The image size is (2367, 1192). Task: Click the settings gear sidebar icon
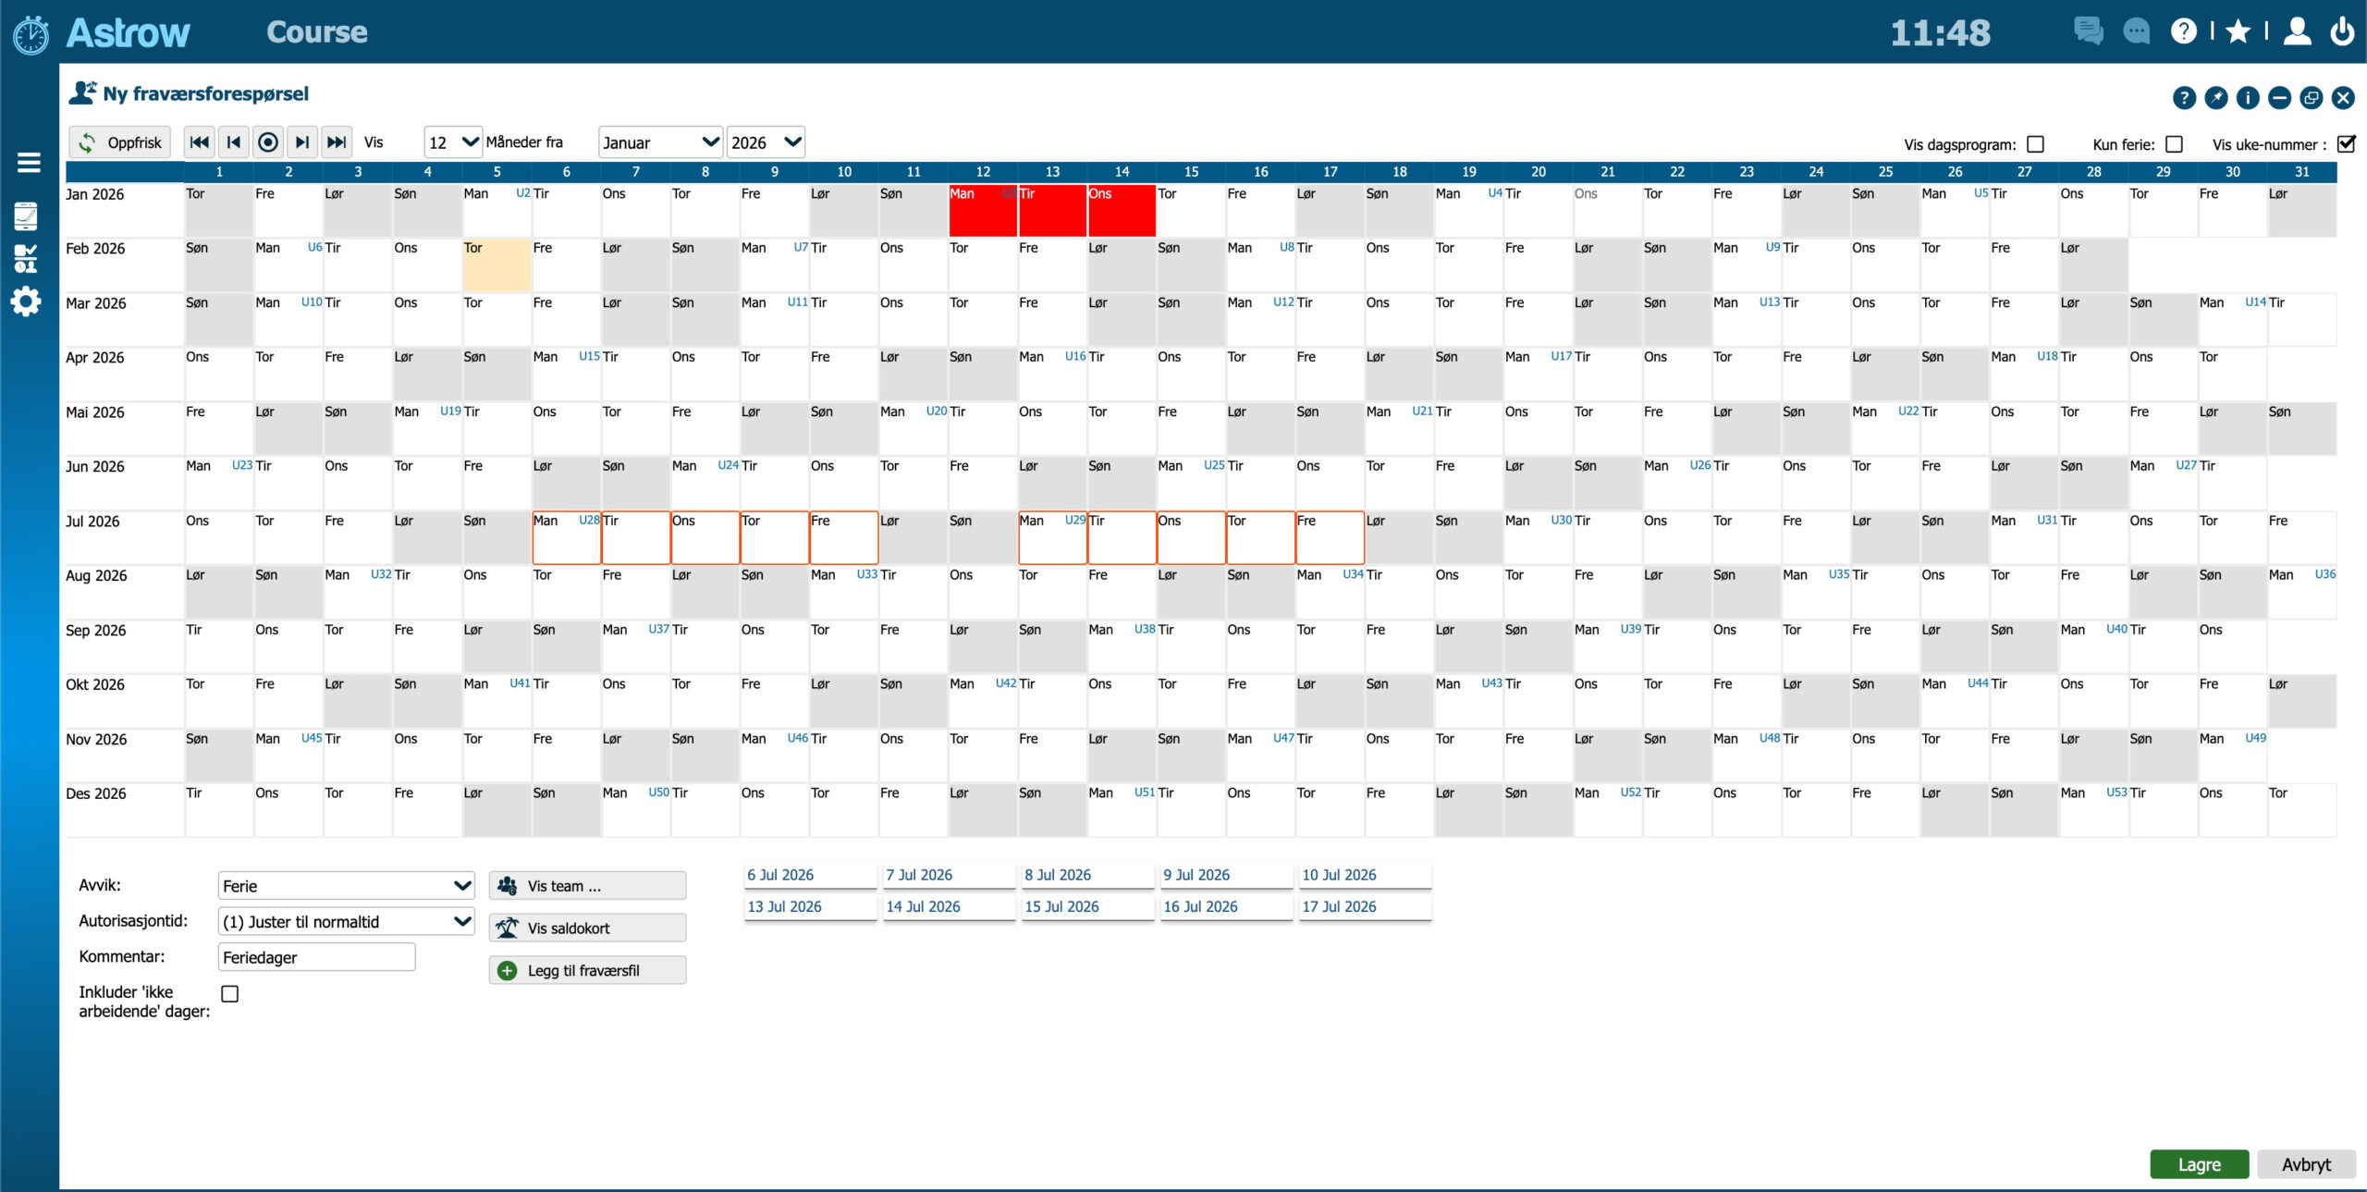tap(26, 301)
